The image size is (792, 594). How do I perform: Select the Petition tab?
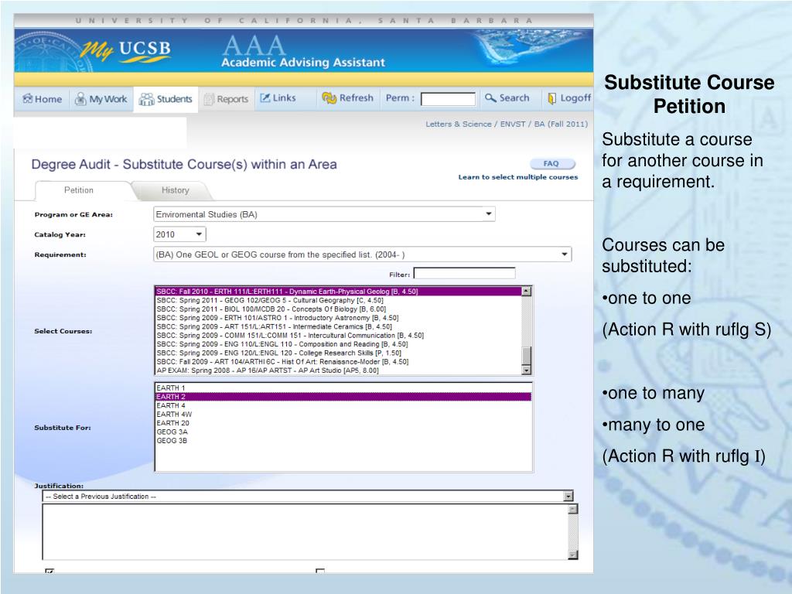pyautogui.click(x=78, y=190)
